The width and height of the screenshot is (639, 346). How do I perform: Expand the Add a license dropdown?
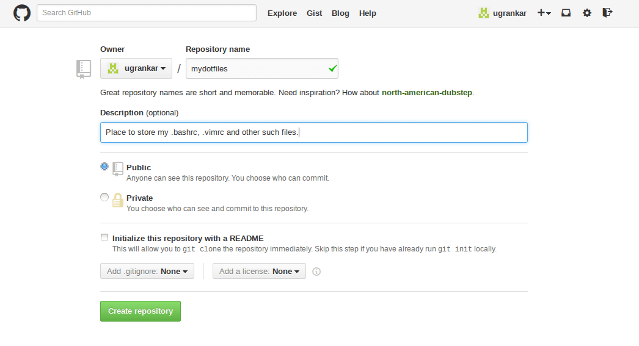click(x=259, y=271)
